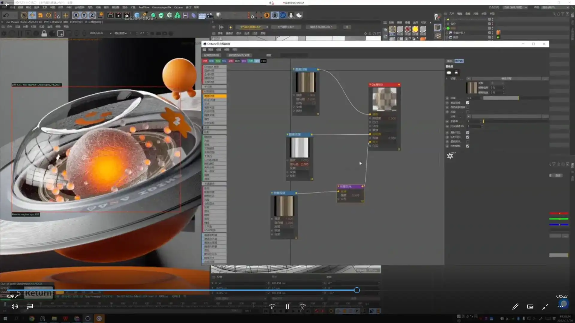Click the Render Settings clapperboard gear icon
The height and width of the screenshot is (323, 575).
[x=127, y=15]
